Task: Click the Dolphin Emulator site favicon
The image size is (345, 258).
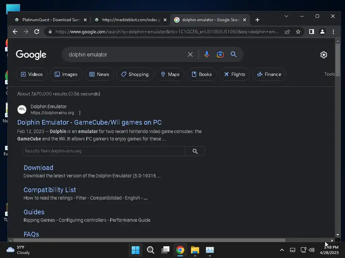Action: (22, 110)
